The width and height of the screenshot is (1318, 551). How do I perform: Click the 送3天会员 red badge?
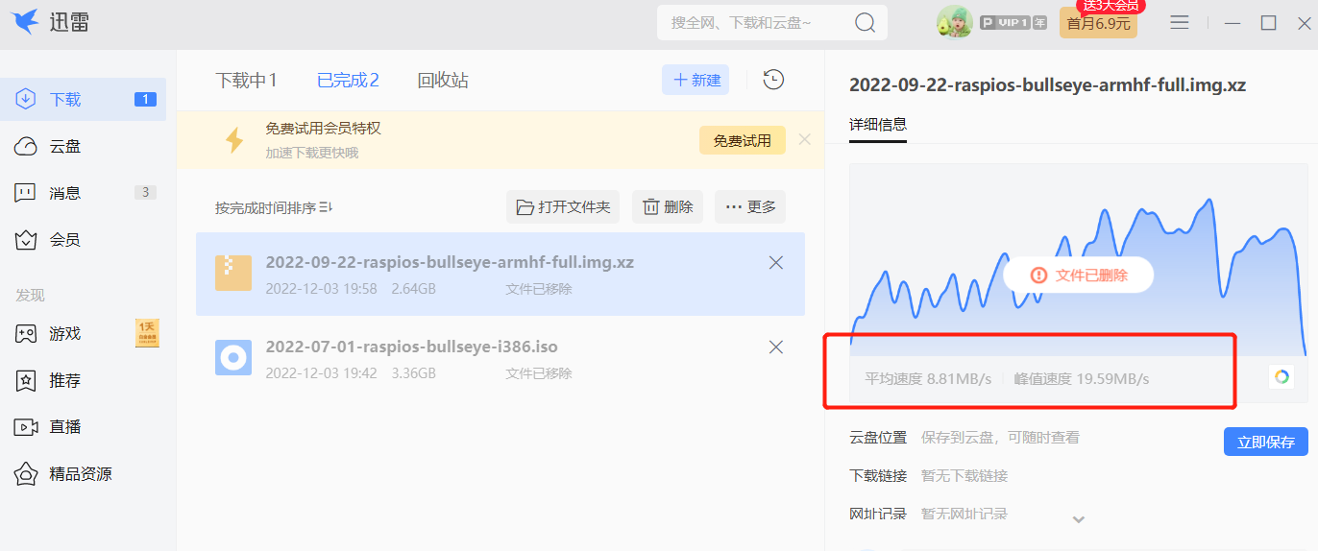coord(1111,6)
